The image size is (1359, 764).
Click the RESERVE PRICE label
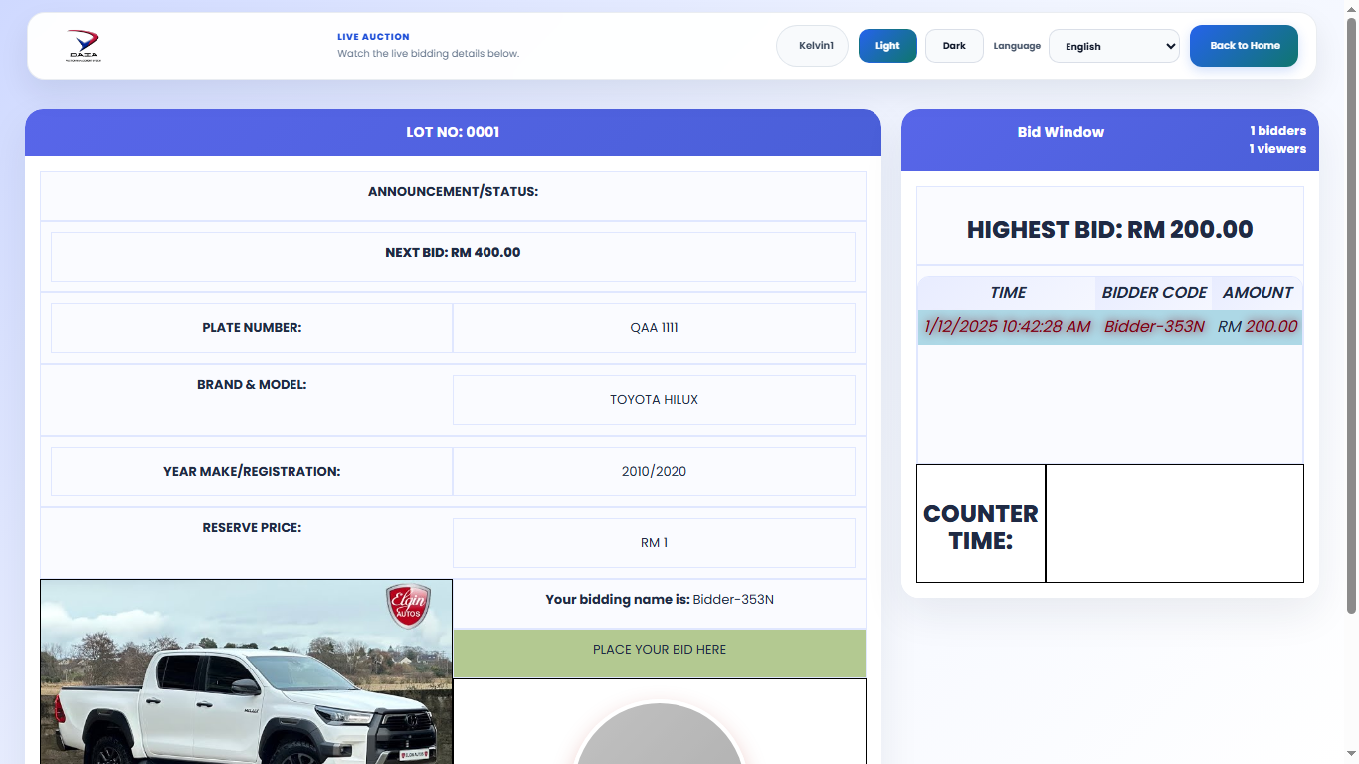tap(252, 528)
